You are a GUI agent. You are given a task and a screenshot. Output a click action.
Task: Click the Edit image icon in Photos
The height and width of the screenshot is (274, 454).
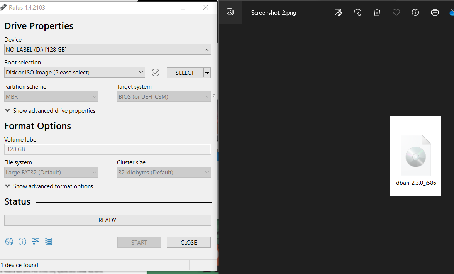[338, 12]
